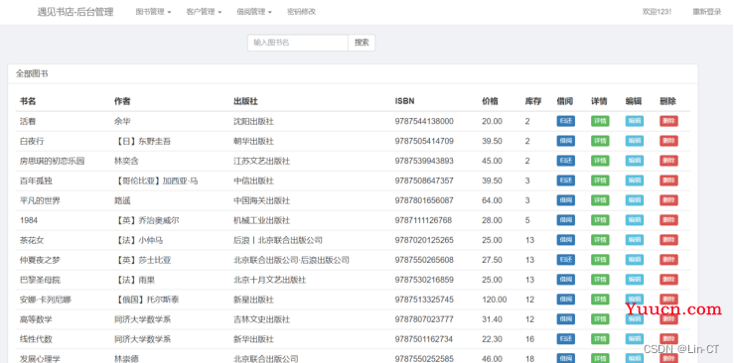Click the ISBN column header
This screenshot has height=363, width=734.
pos(404,101)
